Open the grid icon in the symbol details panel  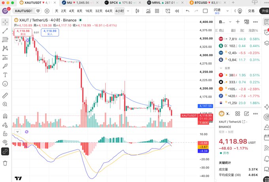[238, 114]
